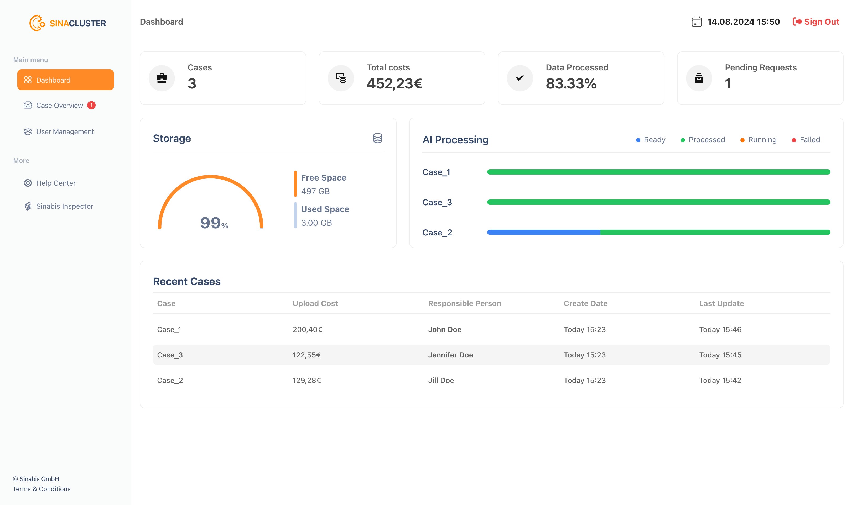This screenshot has width=852, height=505.
Task: Click the User Management people icon
Action: coord(28,132)
